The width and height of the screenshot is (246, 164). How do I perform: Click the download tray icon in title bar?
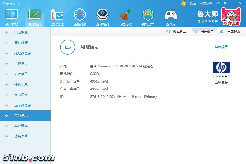point(218,3)
